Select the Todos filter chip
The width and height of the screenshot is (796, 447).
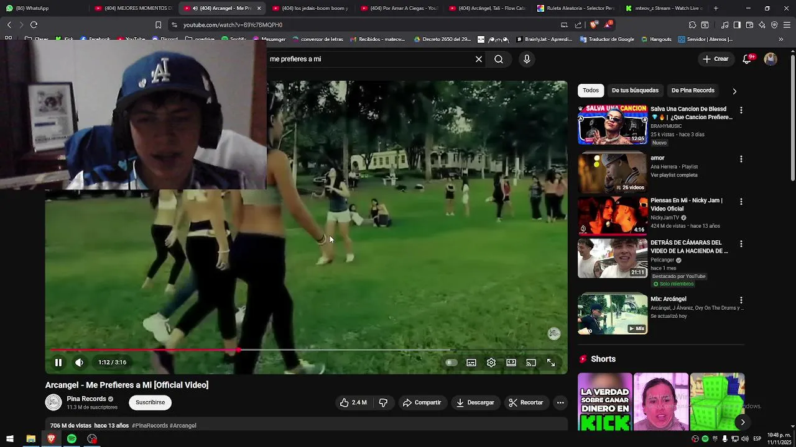click(x=591, y=91)
